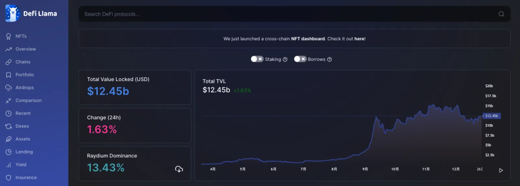Click the Total Value Locked $12.45b figure
Image resolution: width=520 pixels, height=186 pixels.
(x=108, y=91)
